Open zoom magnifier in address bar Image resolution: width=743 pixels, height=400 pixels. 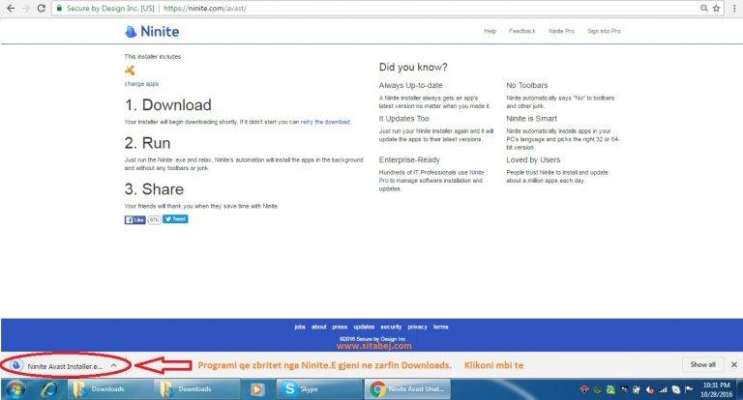click(x=704, y=8)
